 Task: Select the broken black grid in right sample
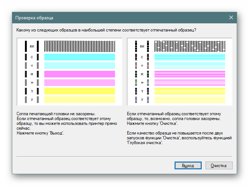[x=190, y=46]
